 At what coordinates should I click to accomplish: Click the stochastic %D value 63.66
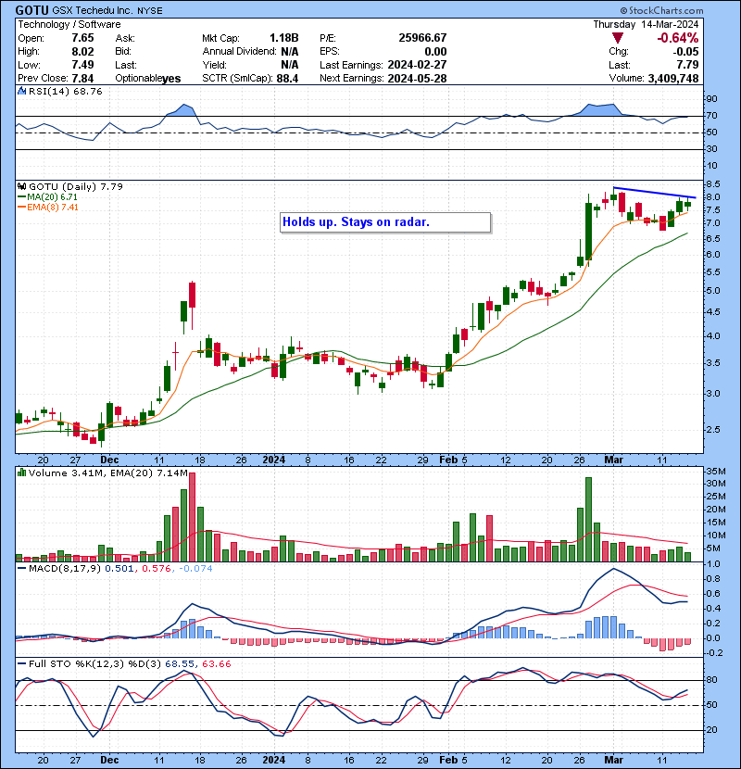216,663
